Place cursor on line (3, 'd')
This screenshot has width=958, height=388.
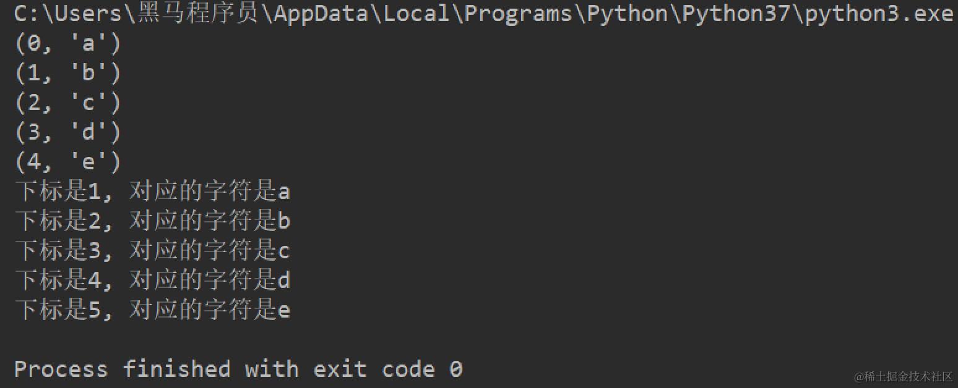[68, 133]
